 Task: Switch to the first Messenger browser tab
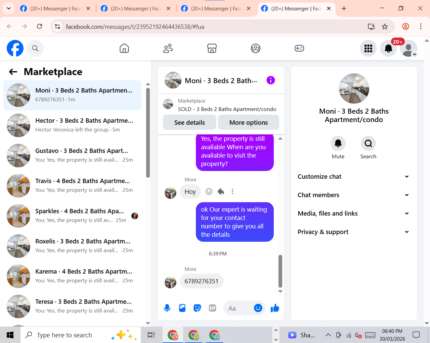pyautogui.click(x=55, y=8)
